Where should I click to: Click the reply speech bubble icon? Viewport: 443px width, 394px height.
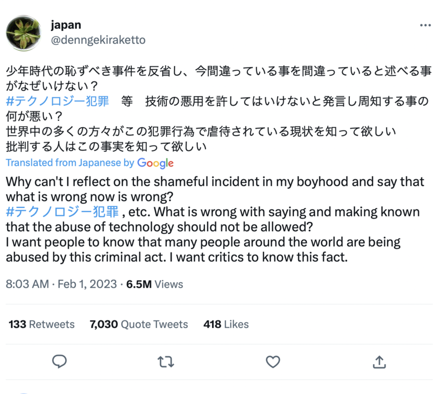coord(59,361)
